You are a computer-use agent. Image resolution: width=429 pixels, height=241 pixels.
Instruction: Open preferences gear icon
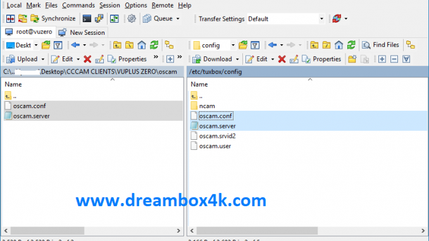pos(132,18)
